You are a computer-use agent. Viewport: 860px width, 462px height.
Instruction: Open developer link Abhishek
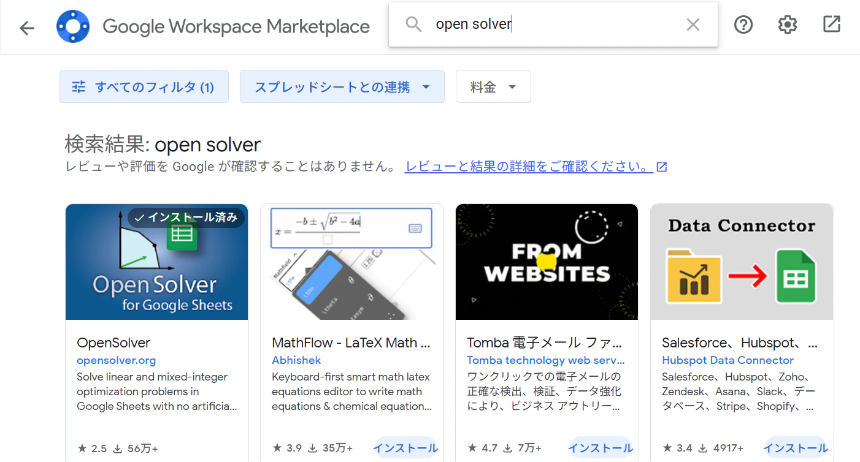[296, 360]
